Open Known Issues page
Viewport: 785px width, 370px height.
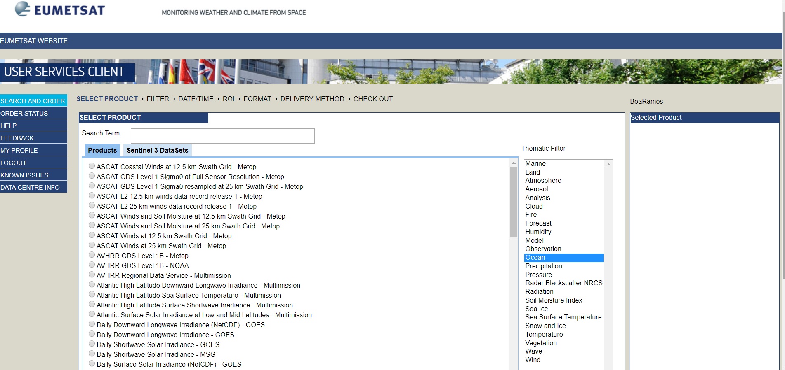pos(33,175)
